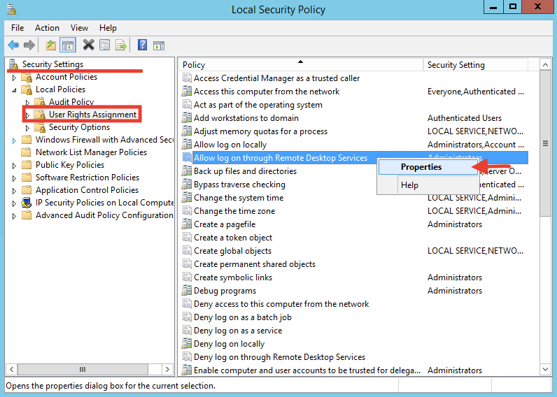The height and width of the screenshot is (397, 557).
Task: Click the Show/Hide Action Pane icon
Action: (160, 45)
